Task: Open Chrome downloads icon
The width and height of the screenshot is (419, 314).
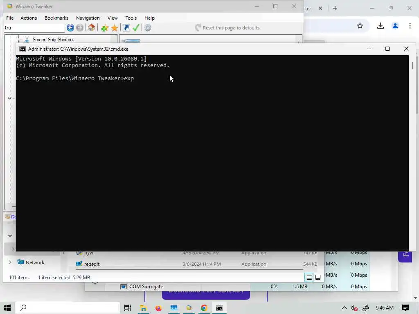Action: coord(381,26)
